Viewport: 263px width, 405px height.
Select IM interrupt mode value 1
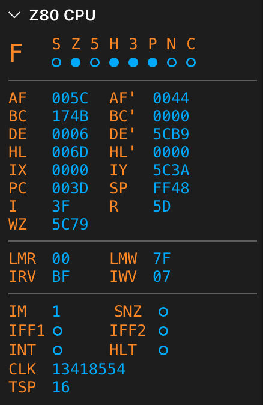point(56,311)
